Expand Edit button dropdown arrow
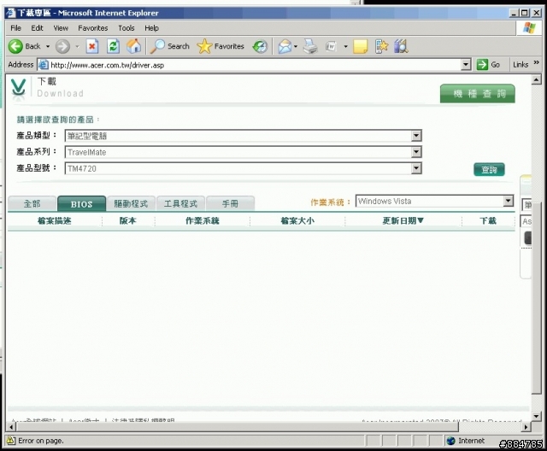This screenshot has height=451, width=547. click(345, 46)
